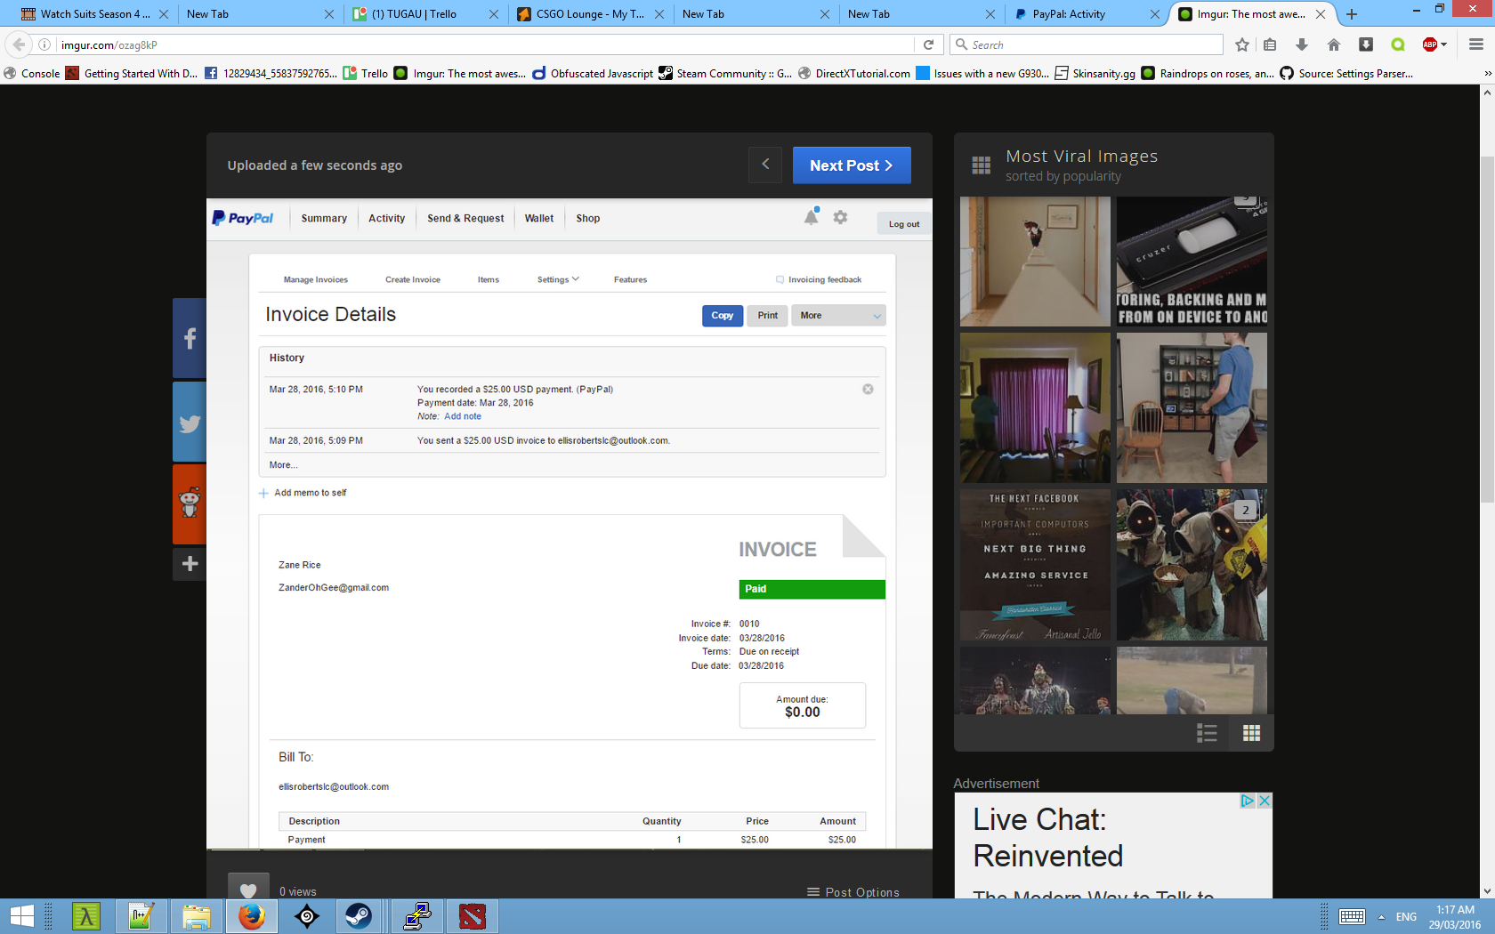Share post via Facebook sidebar icon
1495x934 pixels.
pos(190,339)
